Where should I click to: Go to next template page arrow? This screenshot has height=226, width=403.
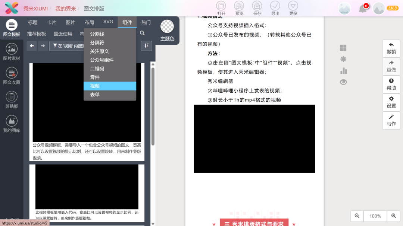43,46
